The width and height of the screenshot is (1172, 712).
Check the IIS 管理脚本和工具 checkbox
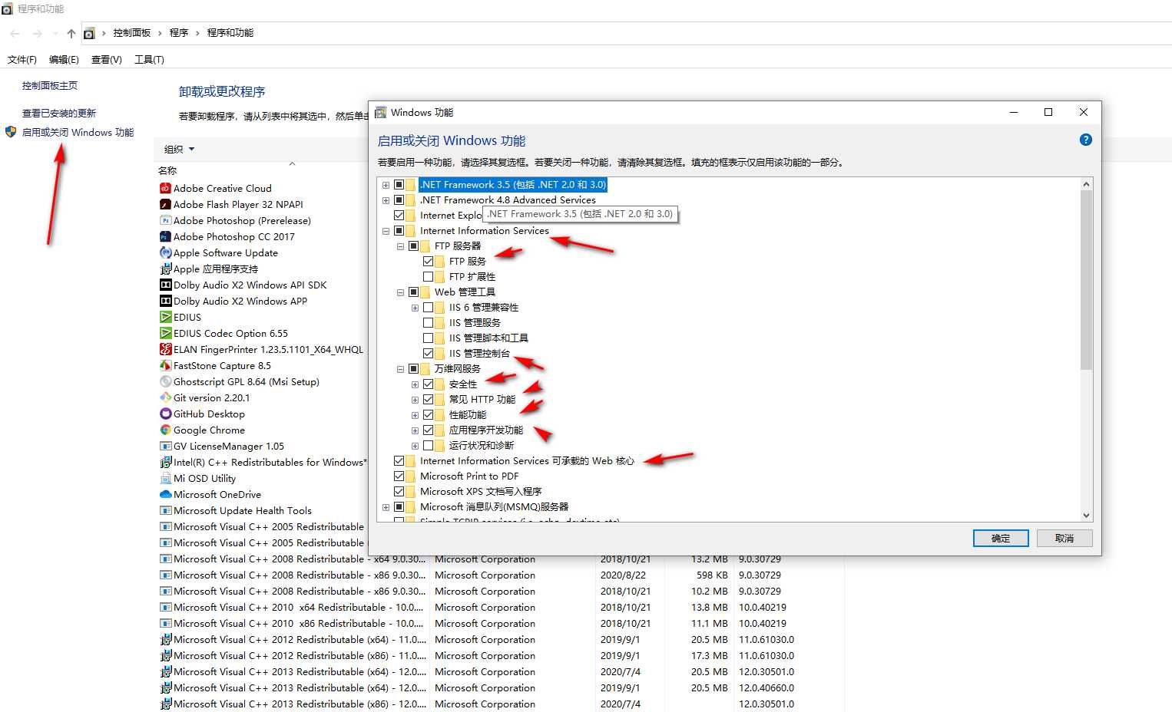tap(428, 338)
